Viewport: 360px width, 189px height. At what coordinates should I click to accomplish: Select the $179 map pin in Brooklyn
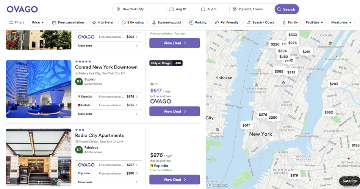pyautogui.click(x=294, y=175)
